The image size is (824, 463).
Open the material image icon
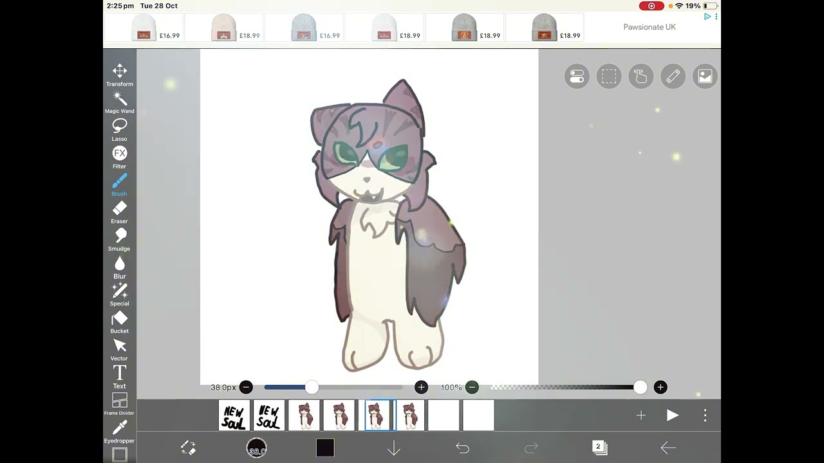point(705,77)
